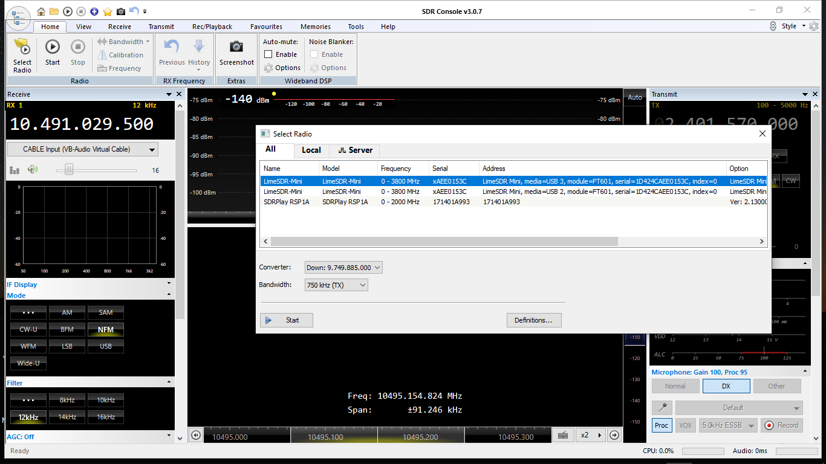Open the View ribbon tab
826x464 pixels.
84,27
